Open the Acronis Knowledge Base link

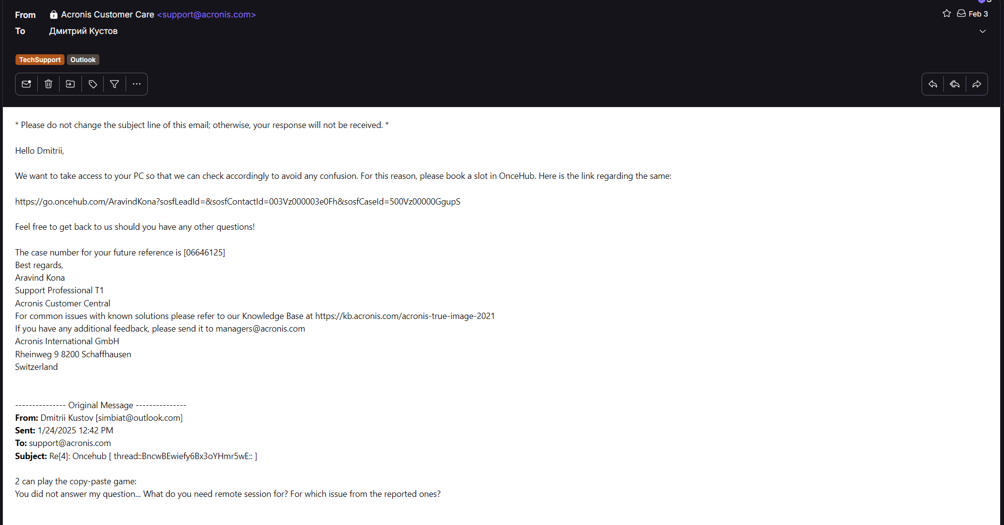pyautogui.click(x=405, y=316)
